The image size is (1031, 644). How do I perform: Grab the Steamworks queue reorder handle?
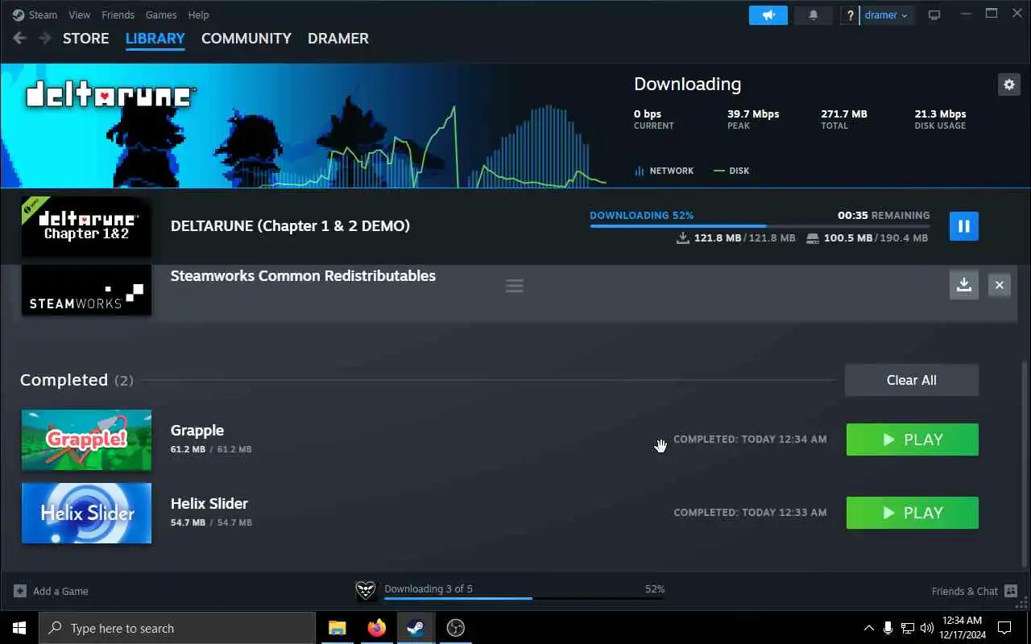coord(514,286)
